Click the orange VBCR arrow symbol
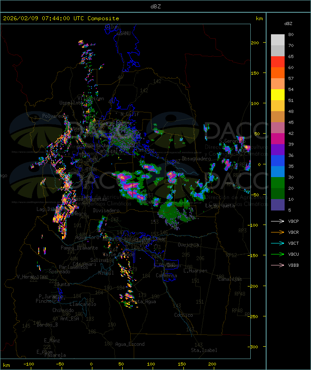The image size is (311, 370). pos(277,232)
